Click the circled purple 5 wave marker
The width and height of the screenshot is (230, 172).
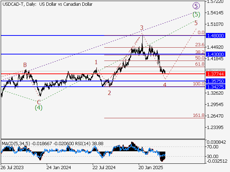[196, 6]
